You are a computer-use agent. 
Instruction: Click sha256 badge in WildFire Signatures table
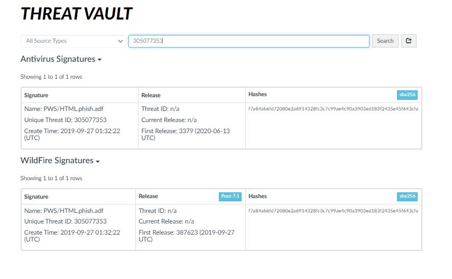click(407, 196)
